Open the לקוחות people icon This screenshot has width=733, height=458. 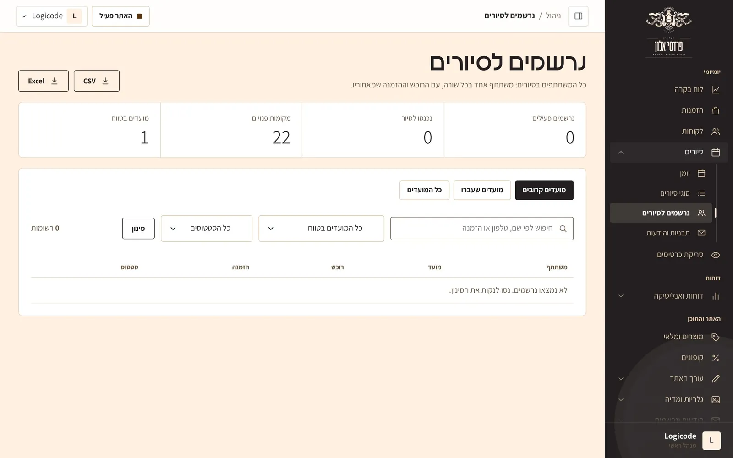coord(716,131)
